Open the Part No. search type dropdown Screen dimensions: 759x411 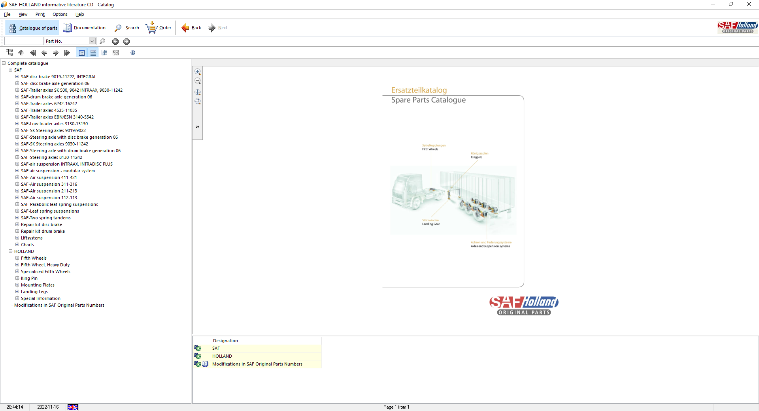click(92, 41)
